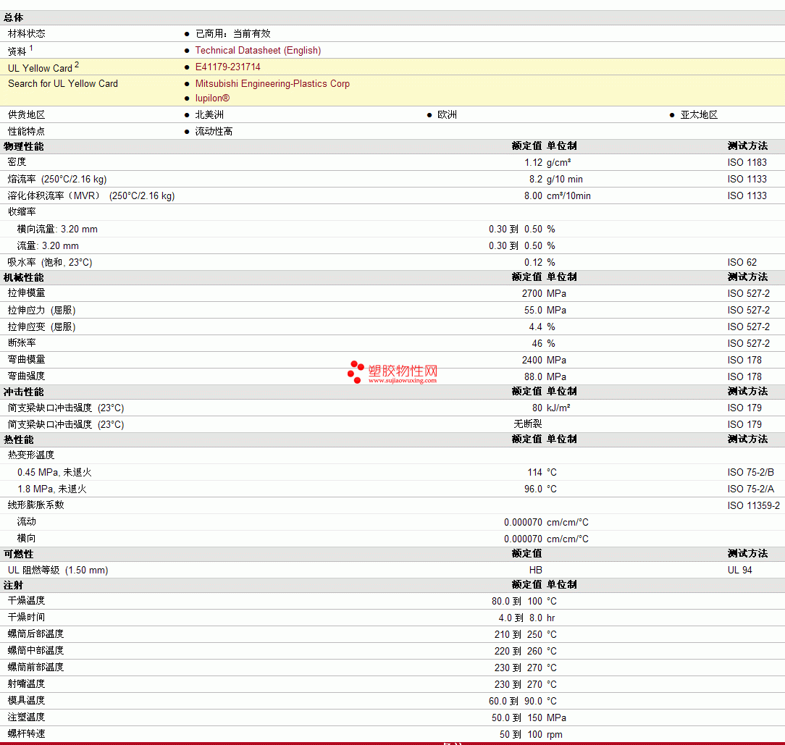
Task: Select impact strength value 80 kJ/m²
Action: point(551,408)
